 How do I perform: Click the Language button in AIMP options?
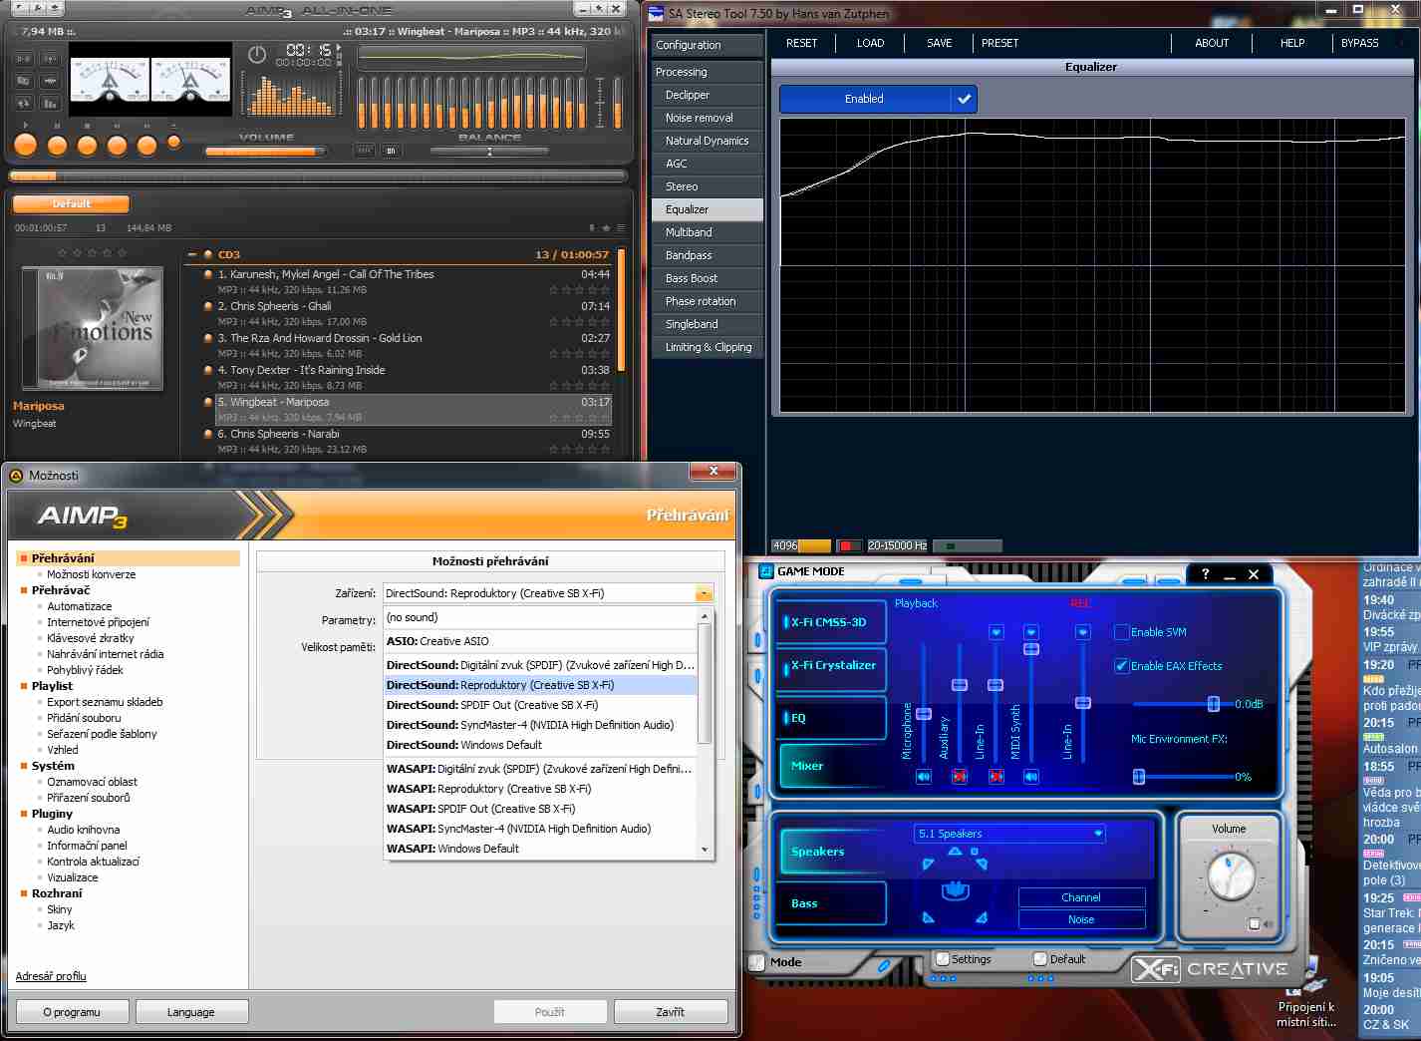191,1012
